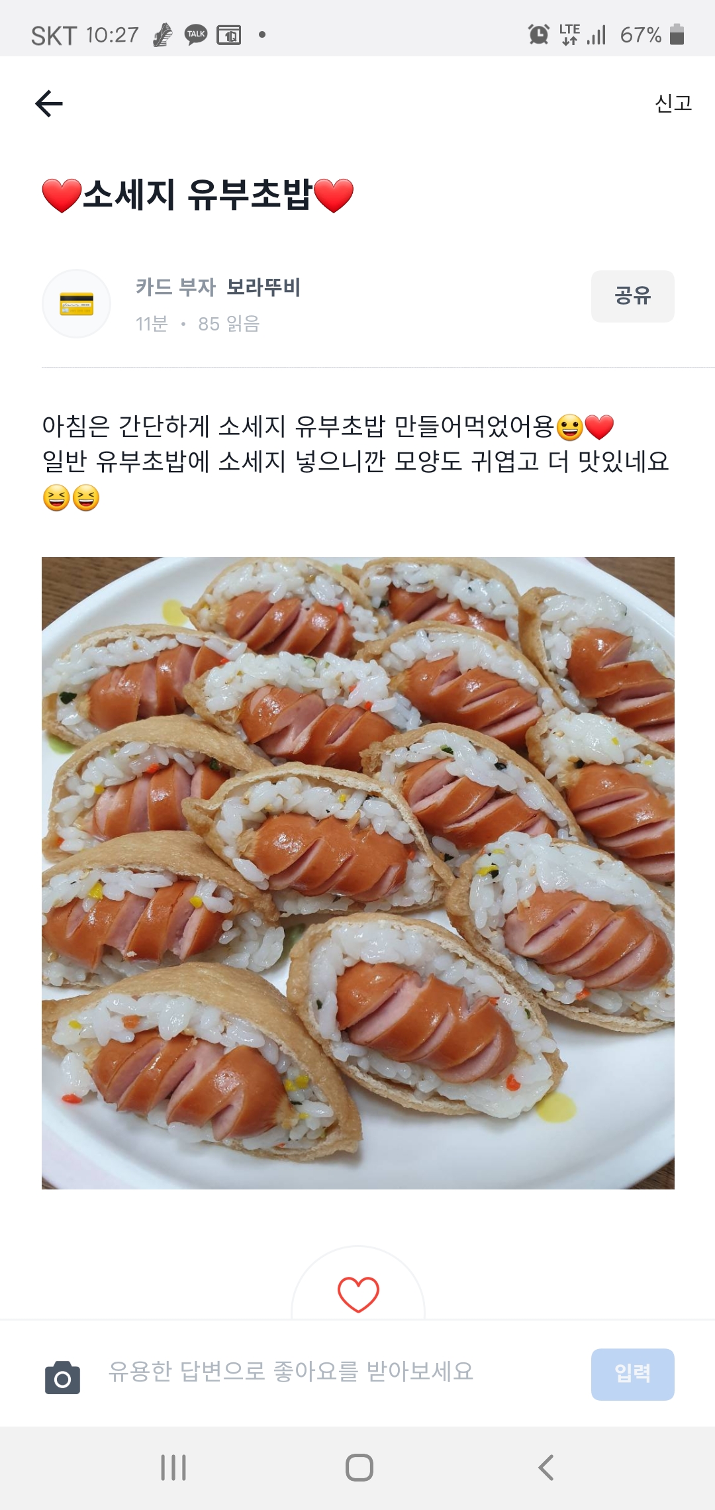Tap the battery status icon
Viewport: 715px width, 1510px height.
[x=677, y=34]
